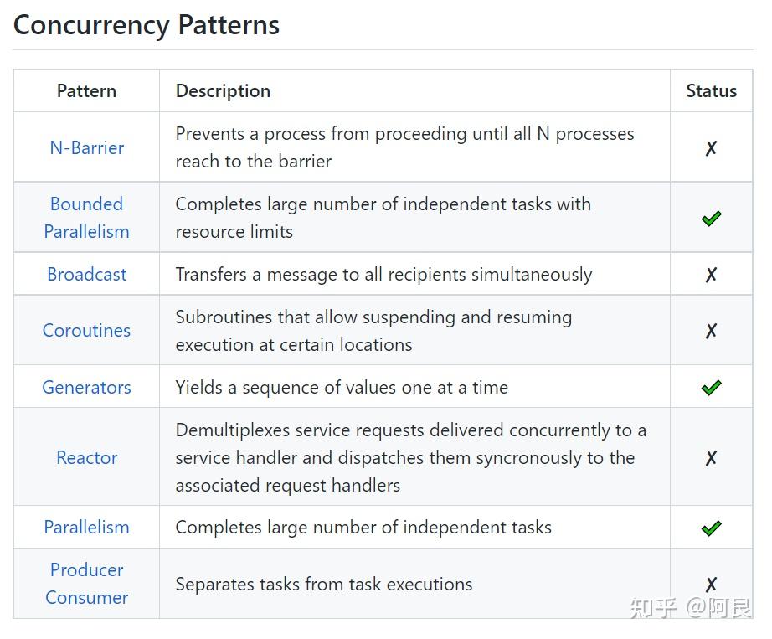Open the Bounded Parallelism link
The width and height of the screenshot is (772, 639).
(86, 218)
